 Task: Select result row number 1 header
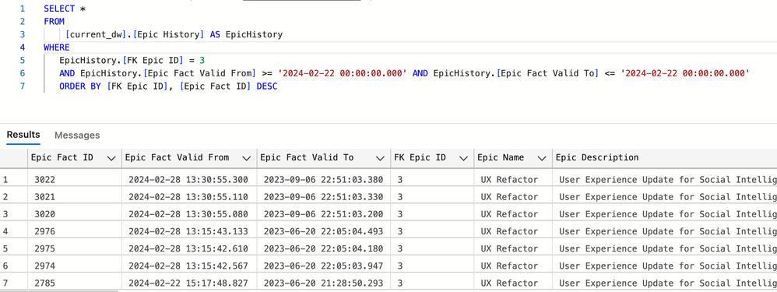[13, 180]
